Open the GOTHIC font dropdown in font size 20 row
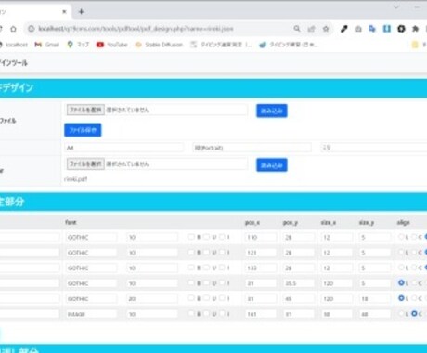427x353 pixels. [x=91, y=299]
